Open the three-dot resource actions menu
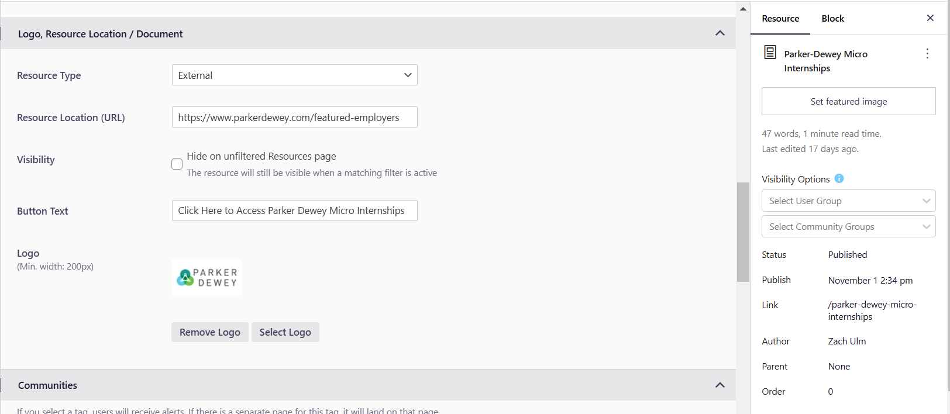 pyautogui.click(x=927, y=54)
